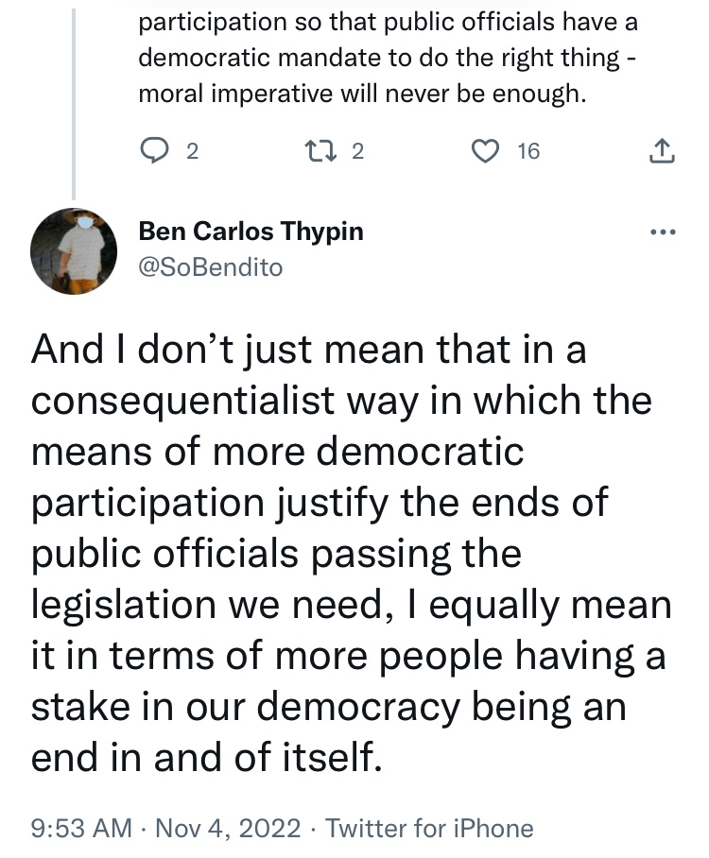Click the vertical thread connector line

[74, 94]
